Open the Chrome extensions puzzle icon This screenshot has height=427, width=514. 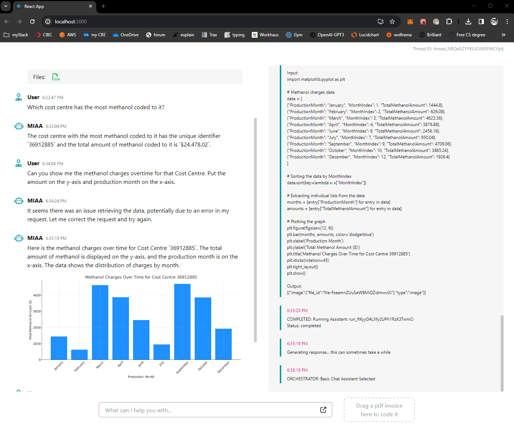449,22
